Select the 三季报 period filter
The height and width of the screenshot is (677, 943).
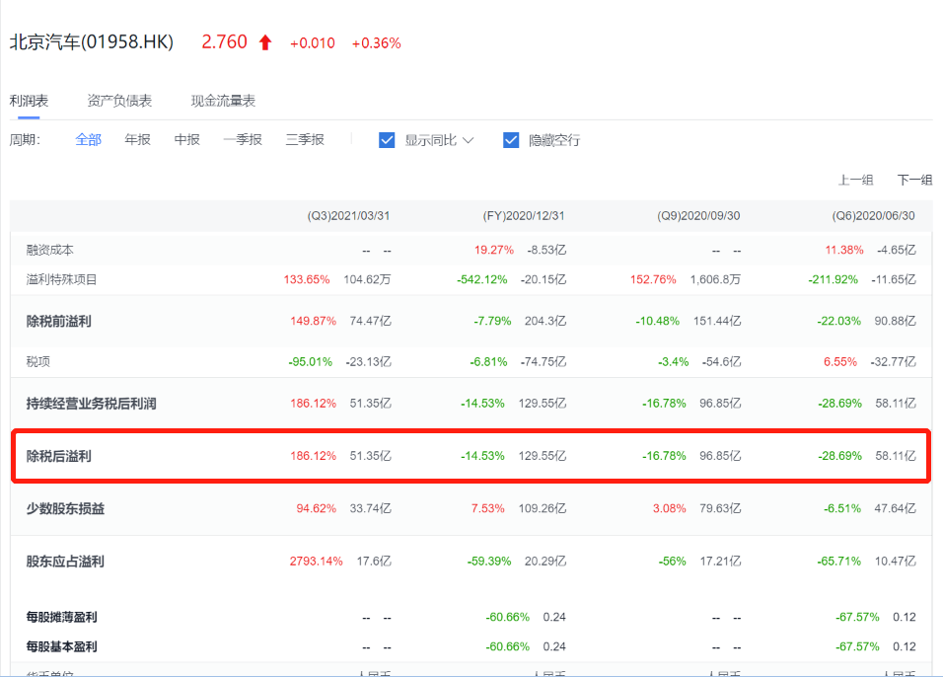tap(305, 139)
